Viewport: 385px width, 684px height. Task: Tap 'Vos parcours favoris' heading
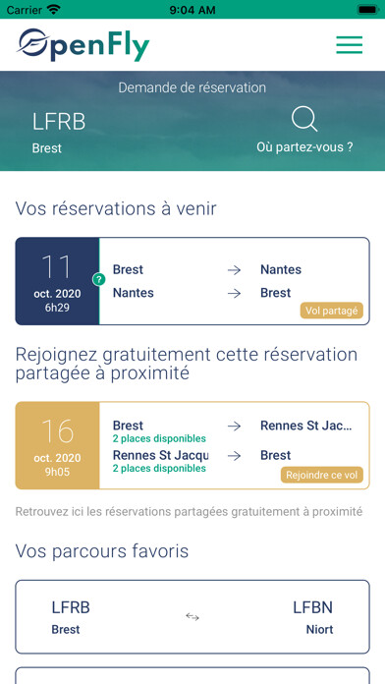click(x=102, y=551)
